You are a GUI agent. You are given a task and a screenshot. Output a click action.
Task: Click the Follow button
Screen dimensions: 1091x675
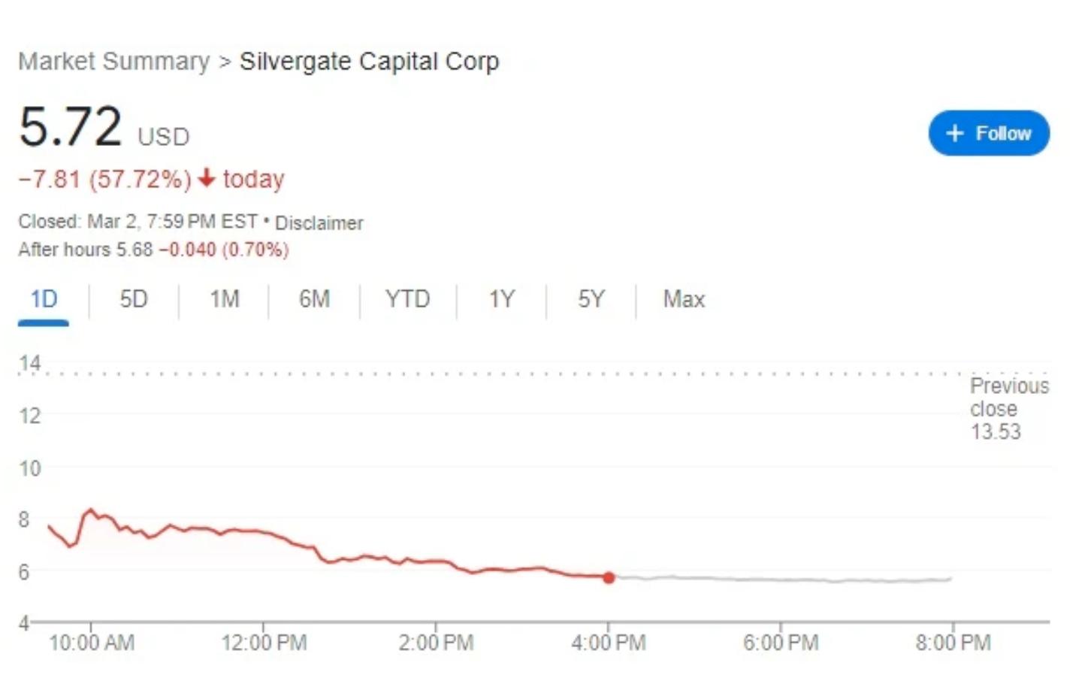coord(989,133)
